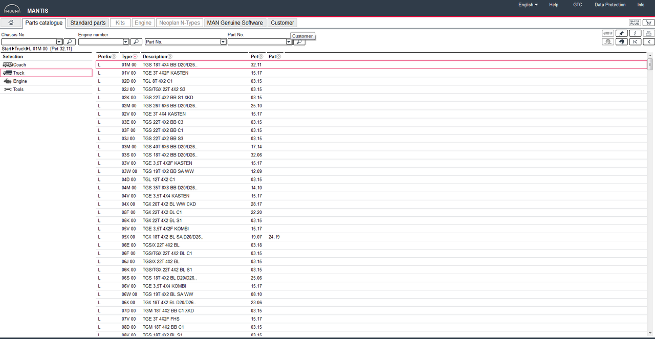Select row TGS 22T 4X2 BB S1 XKD

tap(372, 98)
